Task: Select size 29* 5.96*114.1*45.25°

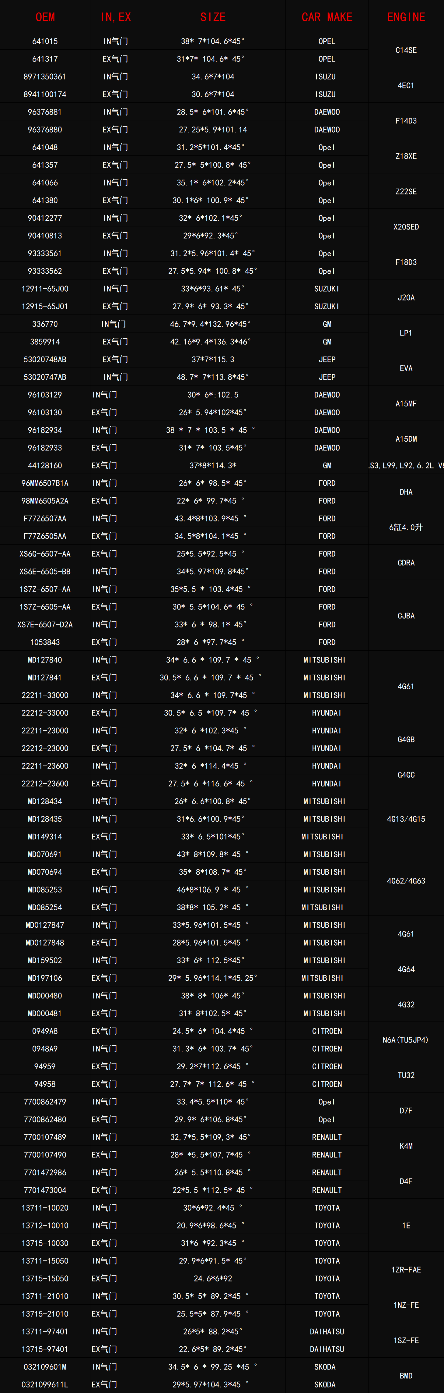Action: click(x=213, y=978)
